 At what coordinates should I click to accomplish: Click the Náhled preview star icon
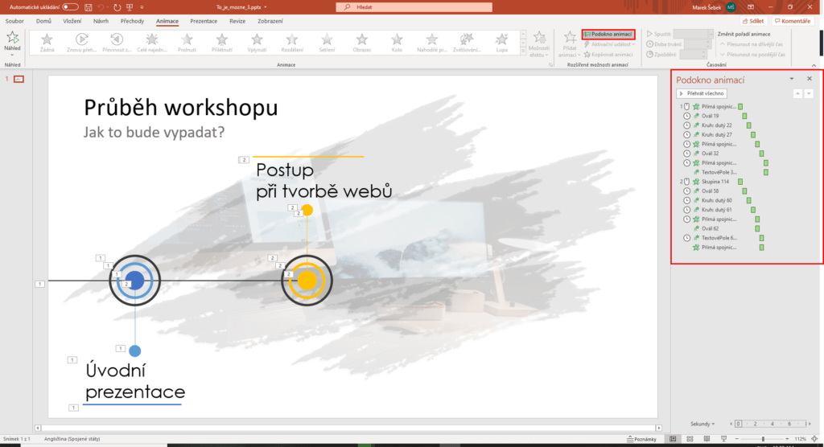click(x=12, y=38)
